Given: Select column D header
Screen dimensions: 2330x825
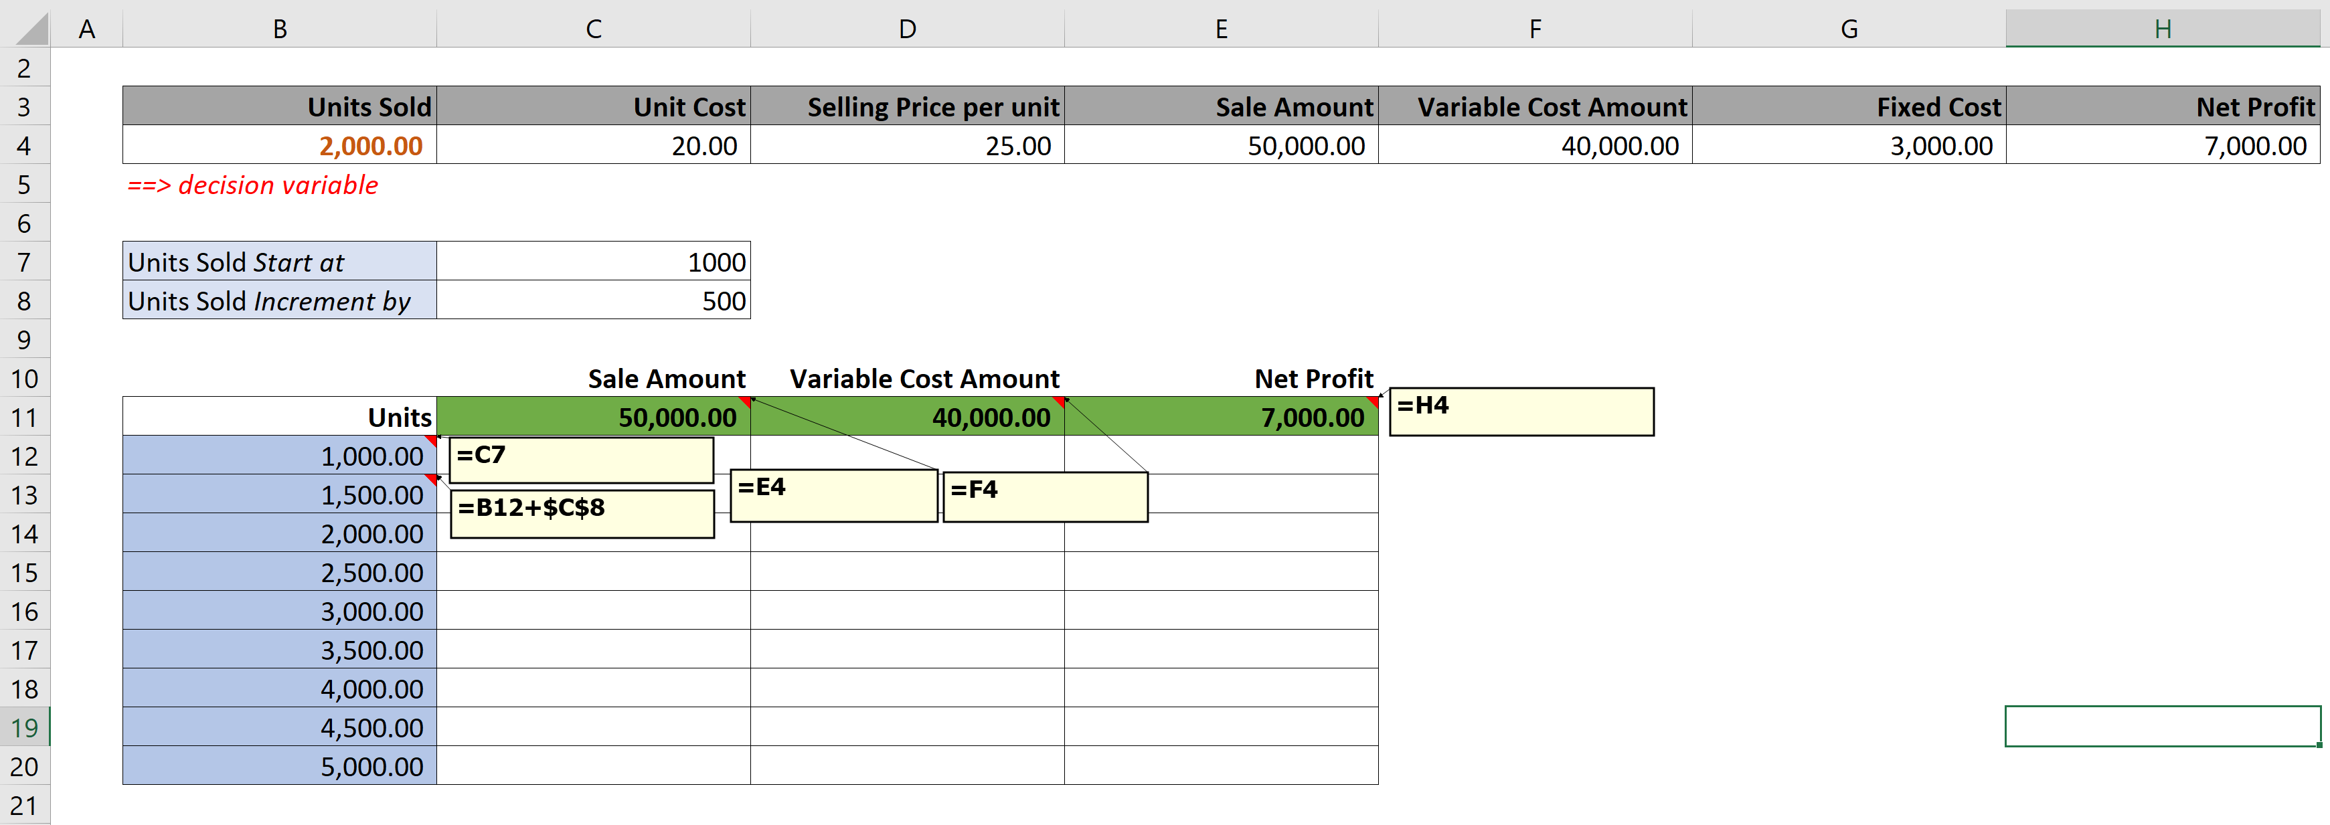Looking at the screenshot, I should click(x=907, y=29).
